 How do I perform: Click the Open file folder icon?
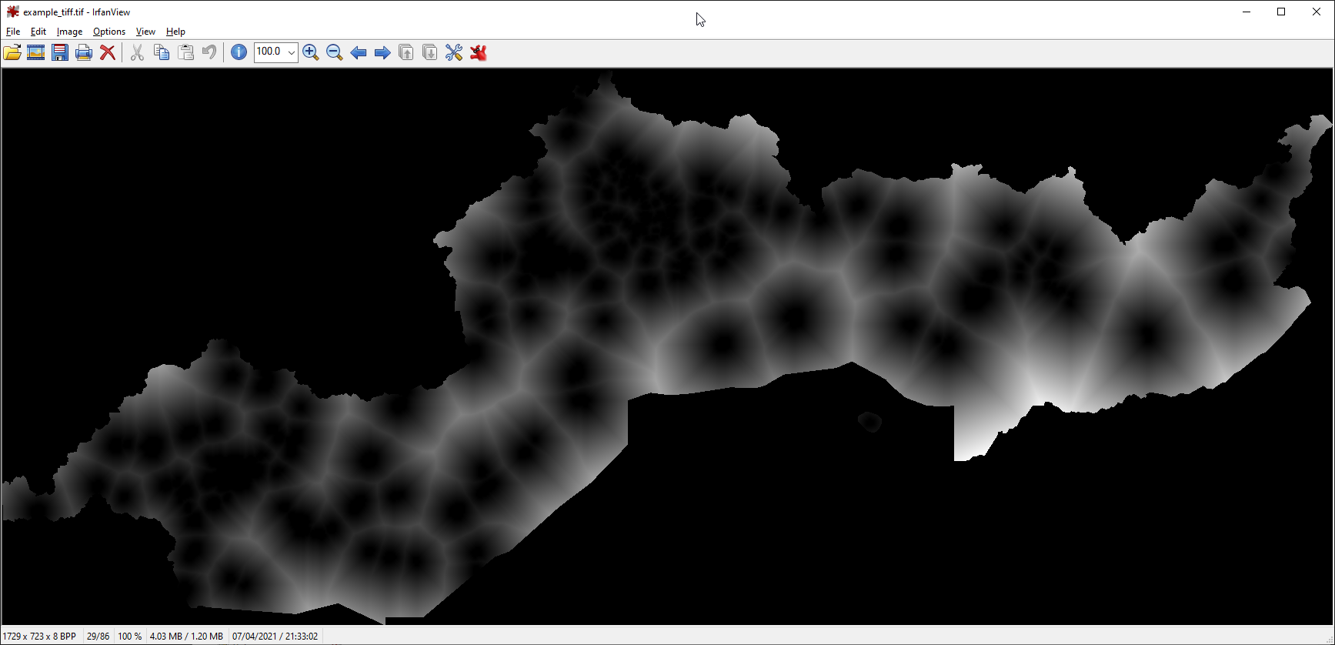coord(12,52)
